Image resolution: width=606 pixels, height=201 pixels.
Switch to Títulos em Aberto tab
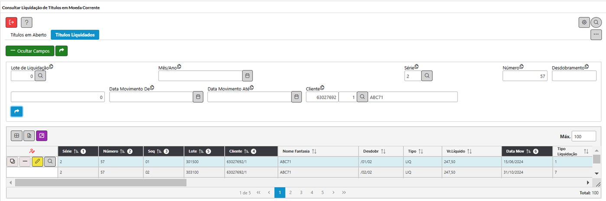click(x=29, y=35)
